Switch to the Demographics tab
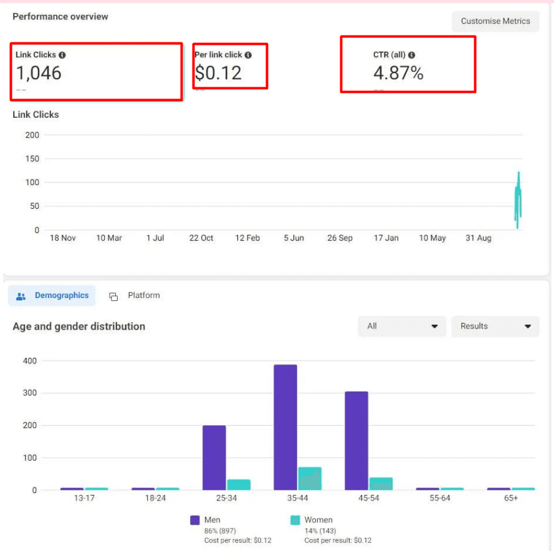This screenshot has height=551, width=554. 52,296
